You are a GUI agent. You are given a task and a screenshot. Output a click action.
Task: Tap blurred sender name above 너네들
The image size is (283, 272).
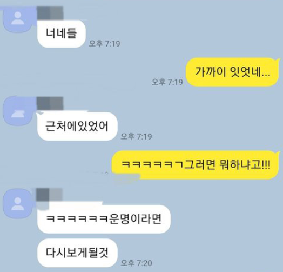[50, 13]
